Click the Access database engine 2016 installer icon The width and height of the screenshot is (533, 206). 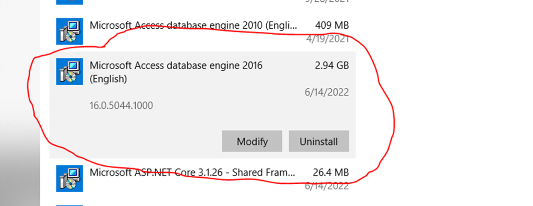[x=69, y=72]
